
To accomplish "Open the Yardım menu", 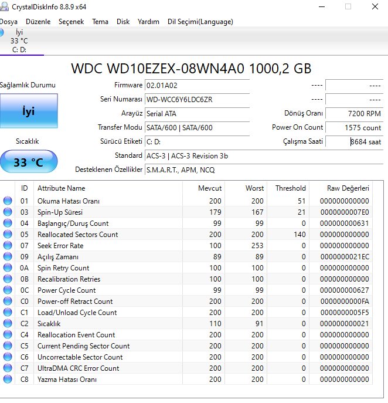I will click(x=148, y=22).
